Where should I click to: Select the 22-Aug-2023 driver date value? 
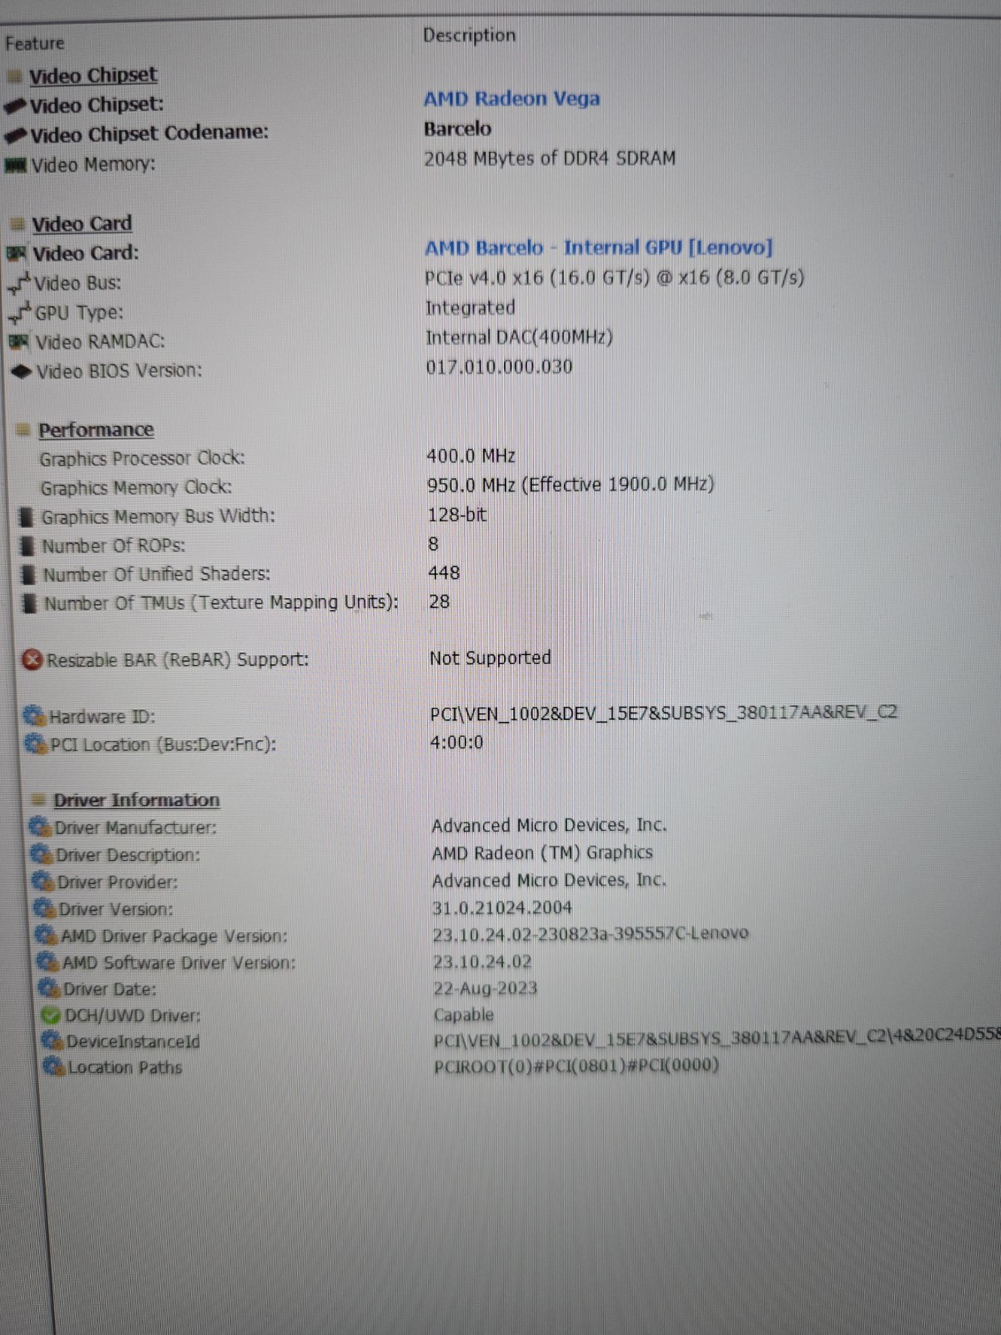coord(485,989)
